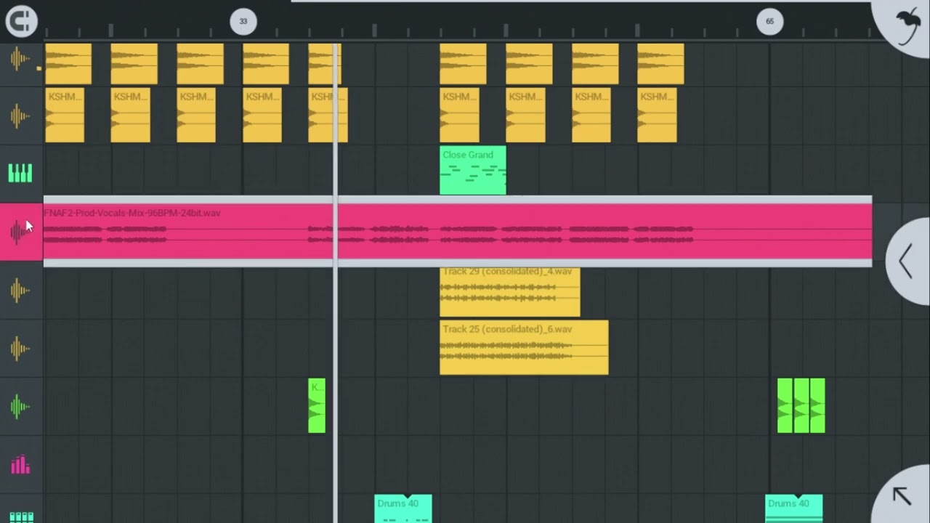
Task: Select the KSHM audio track header icon
Action: pyautogui.click(x=20, y=116)
